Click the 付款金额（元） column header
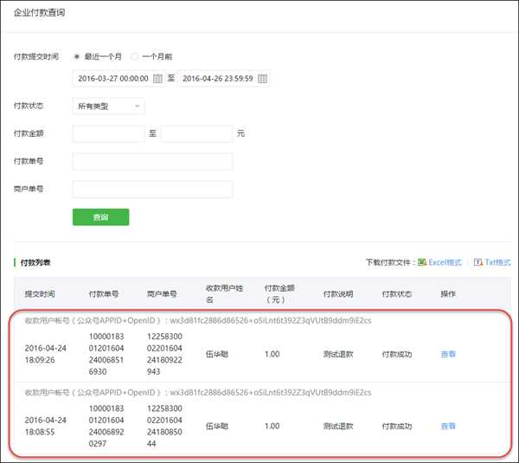The image size is (519, 463). point(279,293)
